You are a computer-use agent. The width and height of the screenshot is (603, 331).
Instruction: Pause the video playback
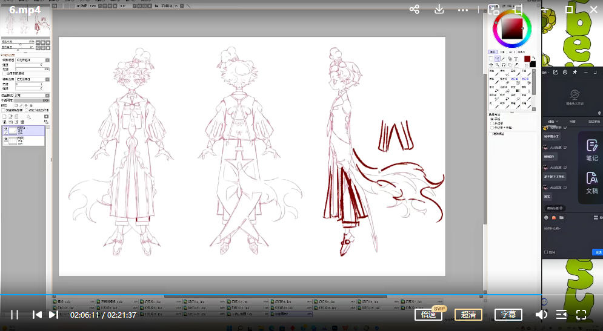pos(15,315)
